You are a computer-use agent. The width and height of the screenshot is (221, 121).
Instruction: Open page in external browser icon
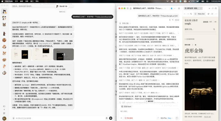pos(208,14)
